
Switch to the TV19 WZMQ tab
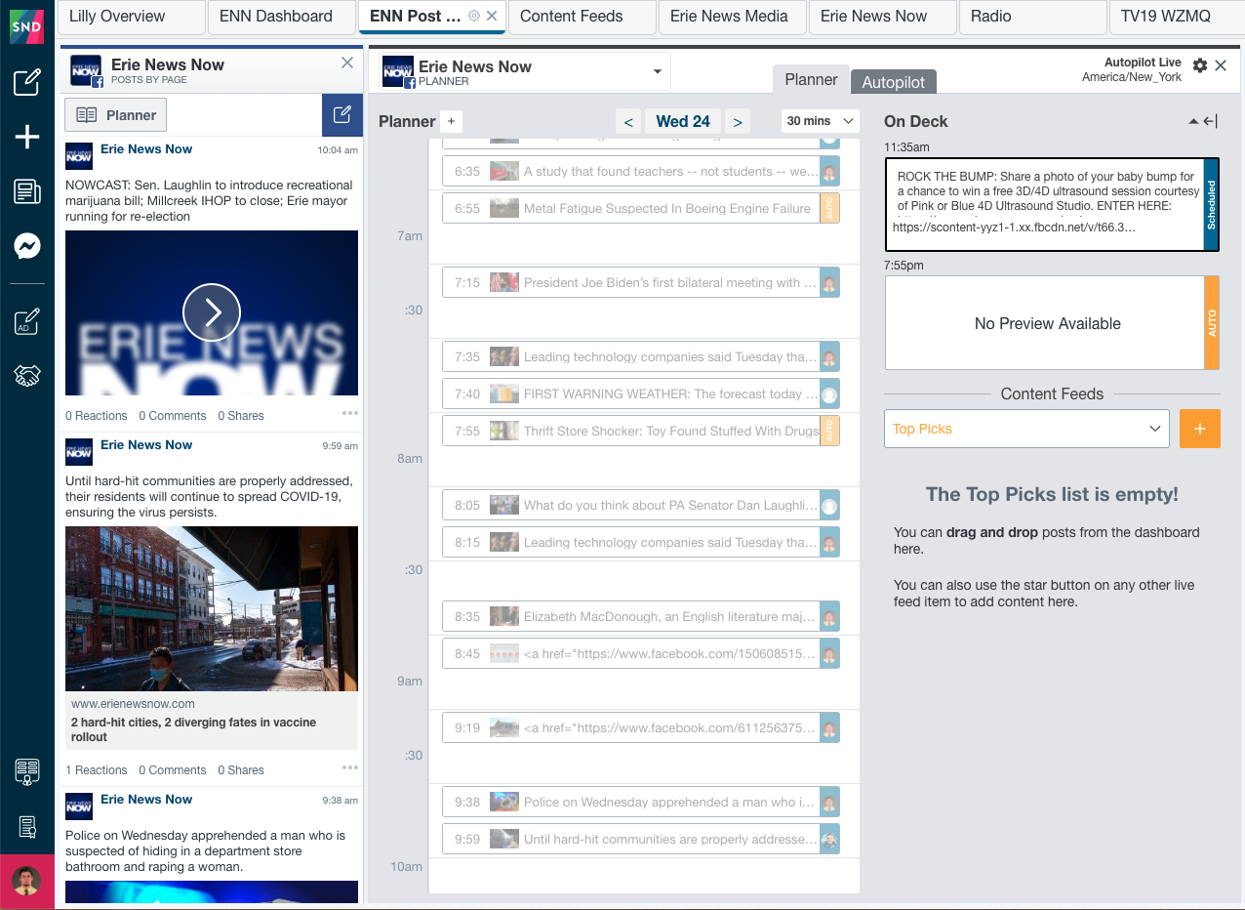1177,16
